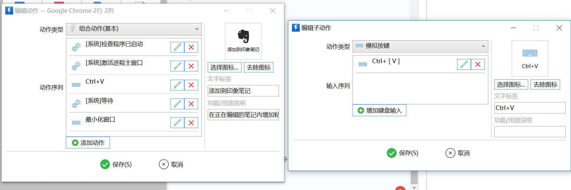Image resolution: width=571 pixels, height=190 pixels.
Task: Delete the [系统]检查程序已启动 action
Action: point(191,47)
